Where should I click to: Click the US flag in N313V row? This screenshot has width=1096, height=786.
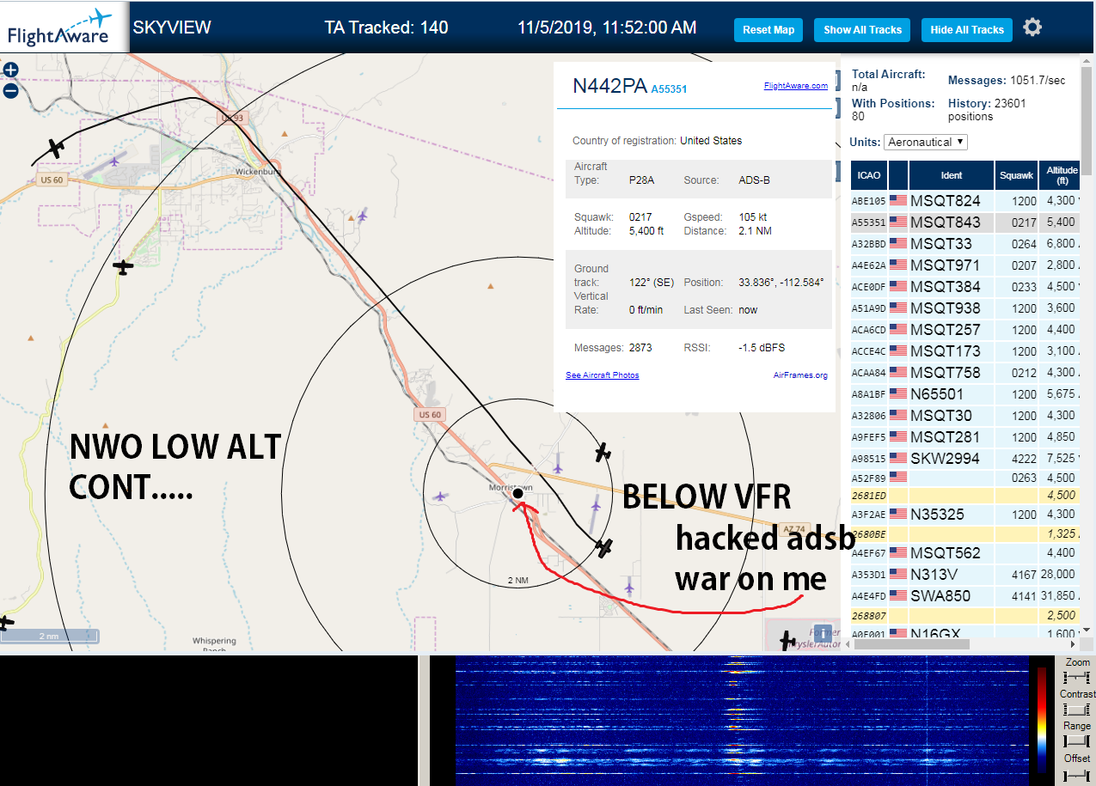(898, 575)
